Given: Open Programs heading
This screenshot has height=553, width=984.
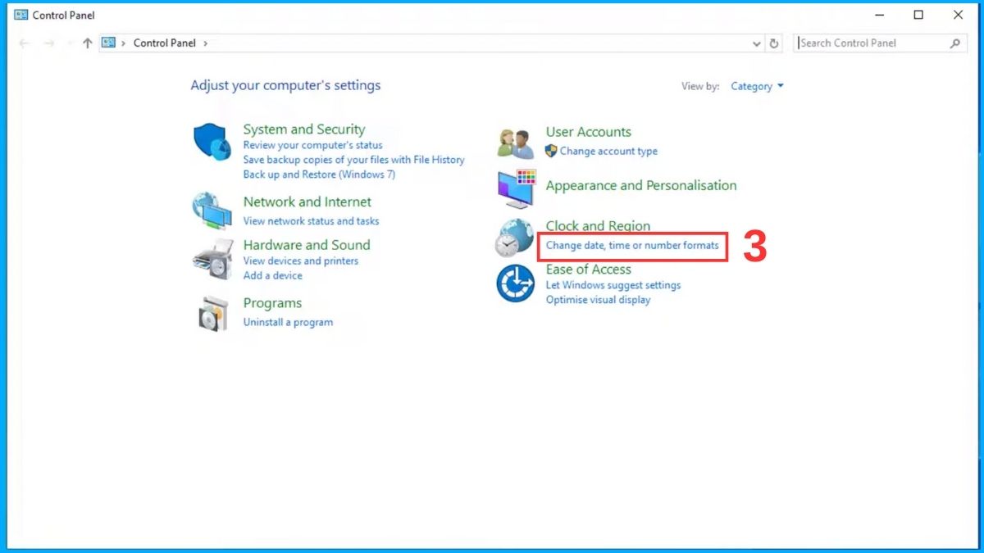Looking at the screenshot, I should 273,303.
